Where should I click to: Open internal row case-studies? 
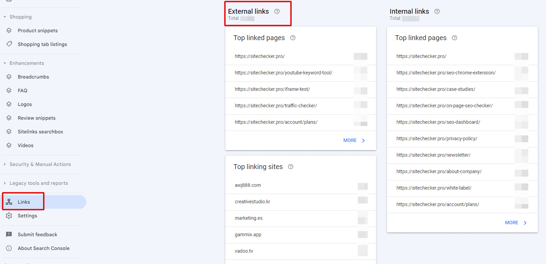pyautogui.click(x=462, y=89)
